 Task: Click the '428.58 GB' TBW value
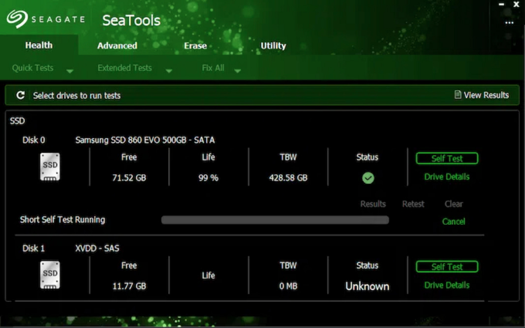pos(288,178)
